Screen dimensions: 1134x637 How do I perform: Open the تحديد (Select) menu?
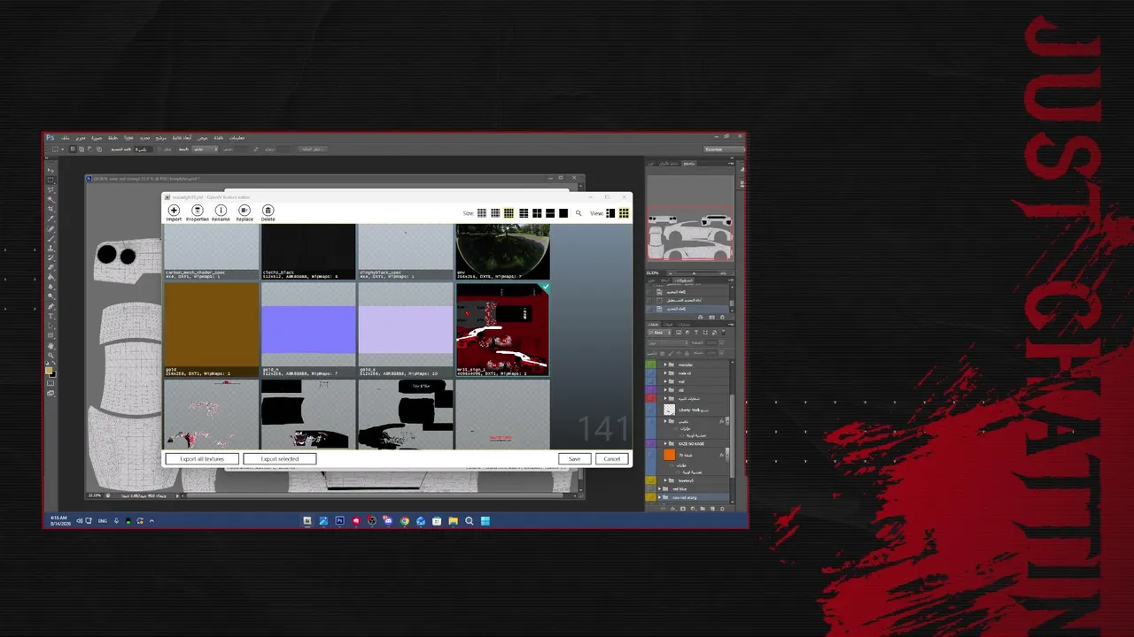(x=144, y=138)
